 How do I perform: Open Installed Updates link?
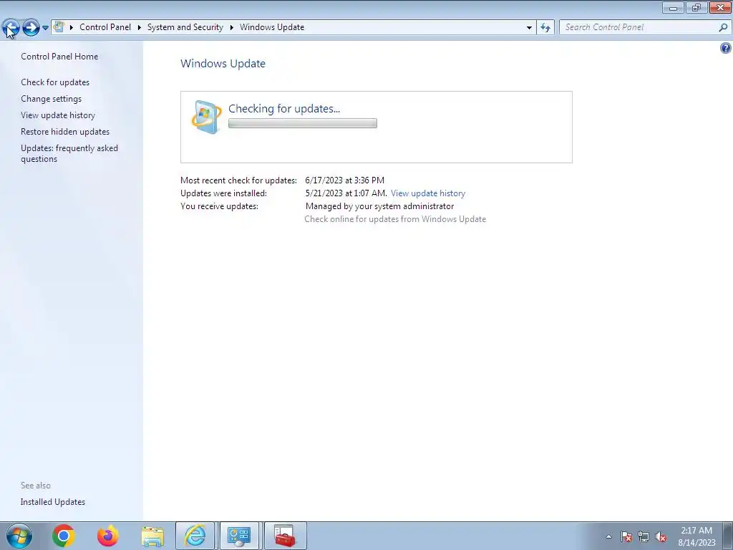(53, 502)
